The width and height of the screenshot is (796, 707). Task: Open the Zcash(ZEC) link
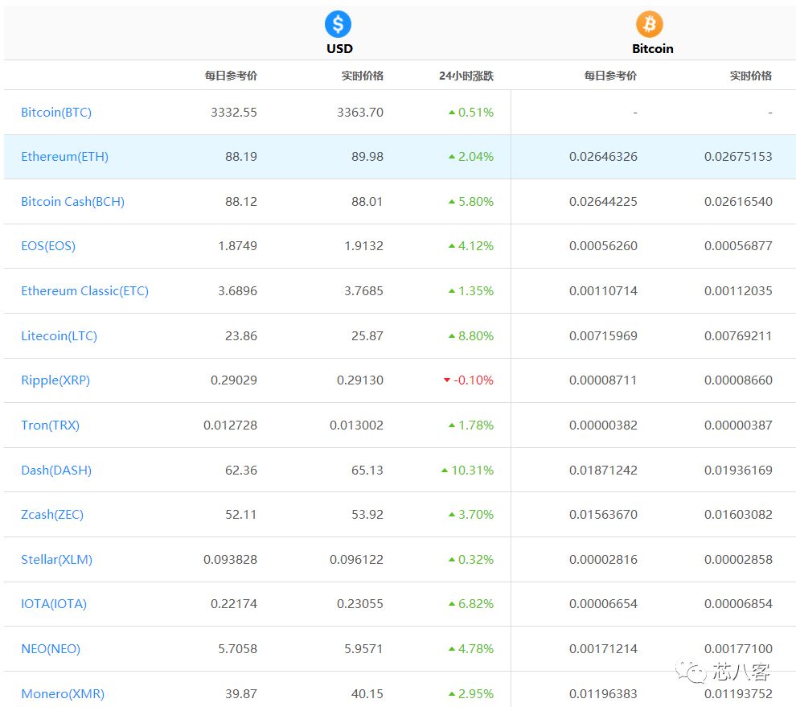pyautogui.click(x=52, y=515)
